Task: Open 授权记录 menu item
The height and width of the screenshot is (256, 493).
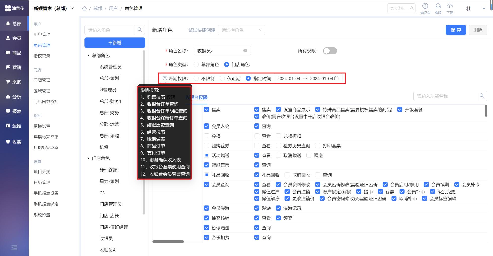Action: tap(42, 56)
